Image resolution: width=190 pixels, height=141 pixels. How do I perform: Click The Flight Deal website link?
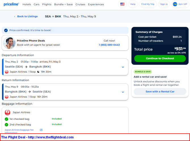[37, 137]
